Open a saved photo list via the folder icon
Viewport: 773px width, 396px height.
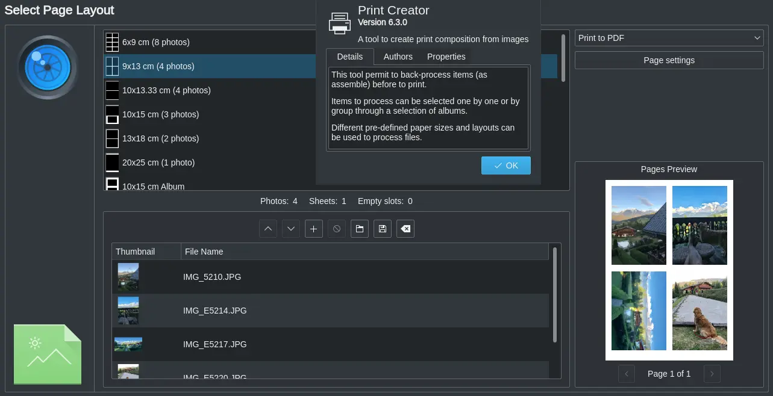359,229
